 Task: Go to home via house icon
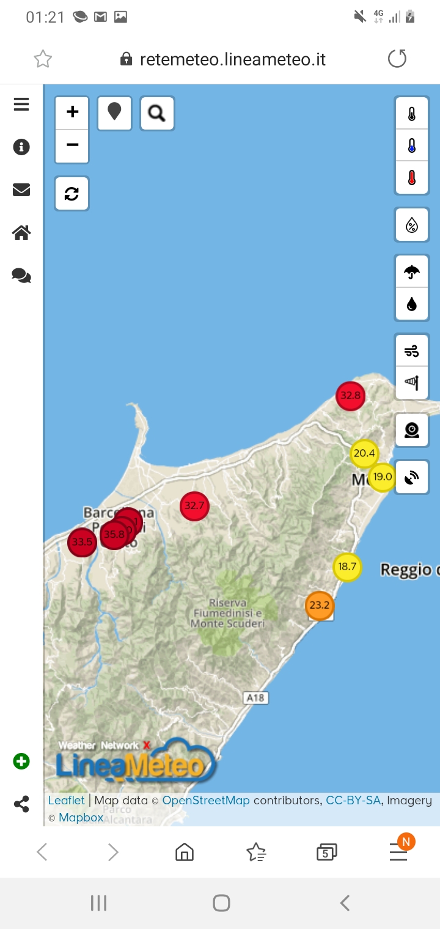click(21, 233)
